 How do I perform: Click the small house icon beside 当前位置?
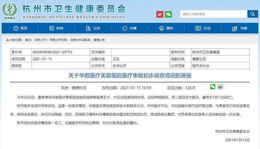(7, 40)
